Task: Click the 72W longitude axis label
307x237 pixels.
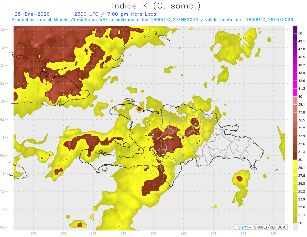Action: (x=154, y=233)
